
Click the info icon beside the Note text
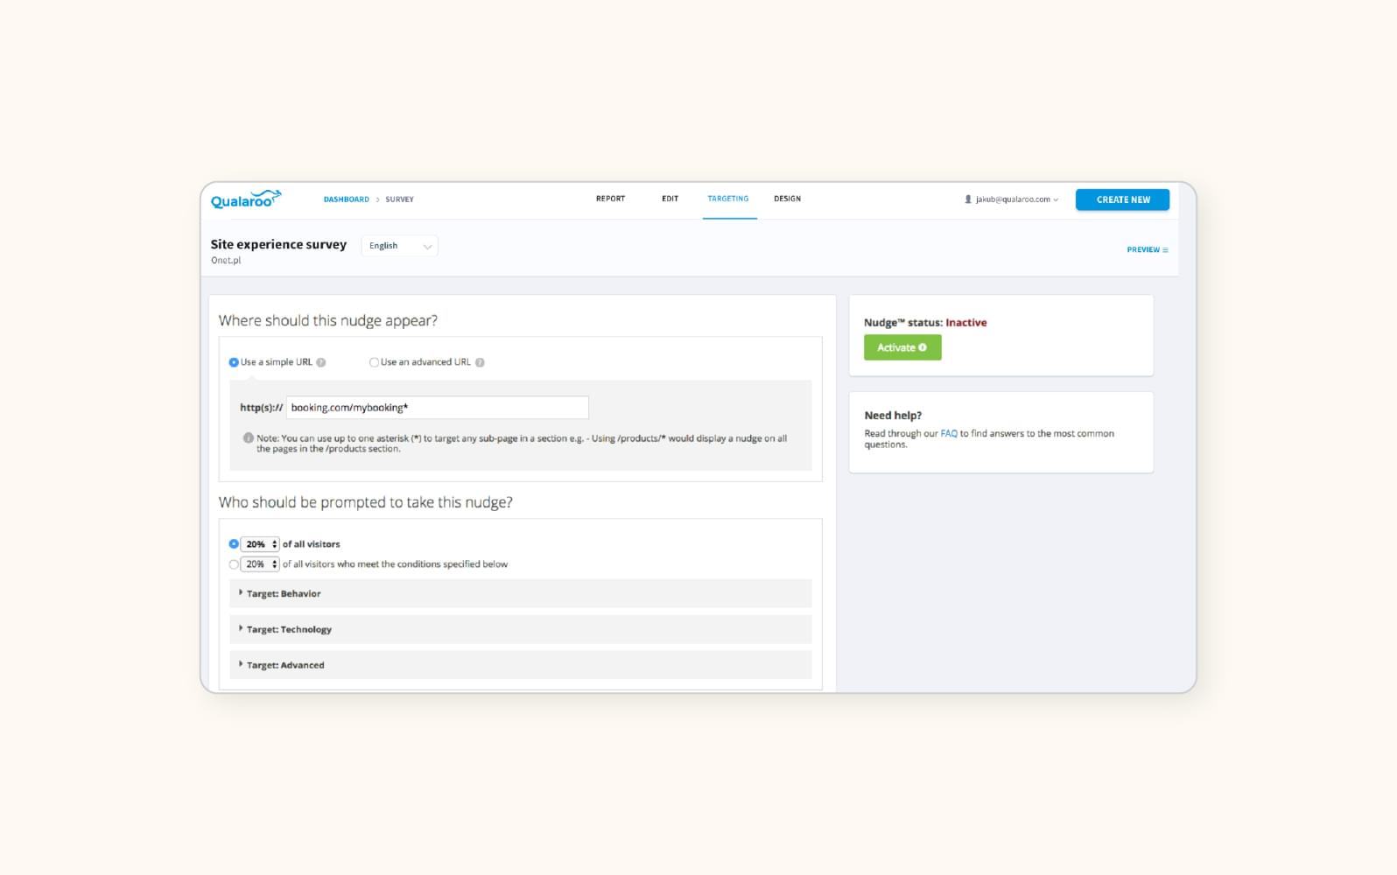tap(249, 437)
